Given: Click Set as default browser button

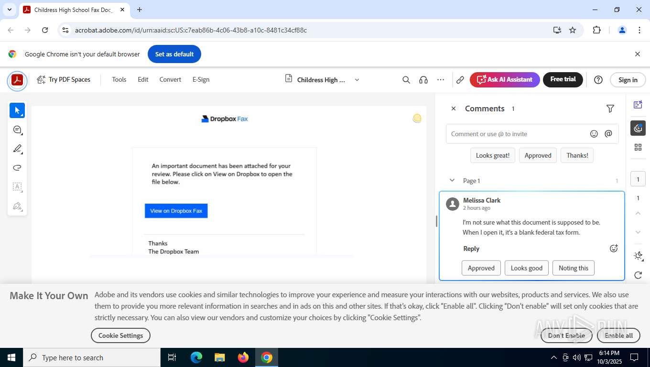Looking at the screenshot, I should coord(174,54).
